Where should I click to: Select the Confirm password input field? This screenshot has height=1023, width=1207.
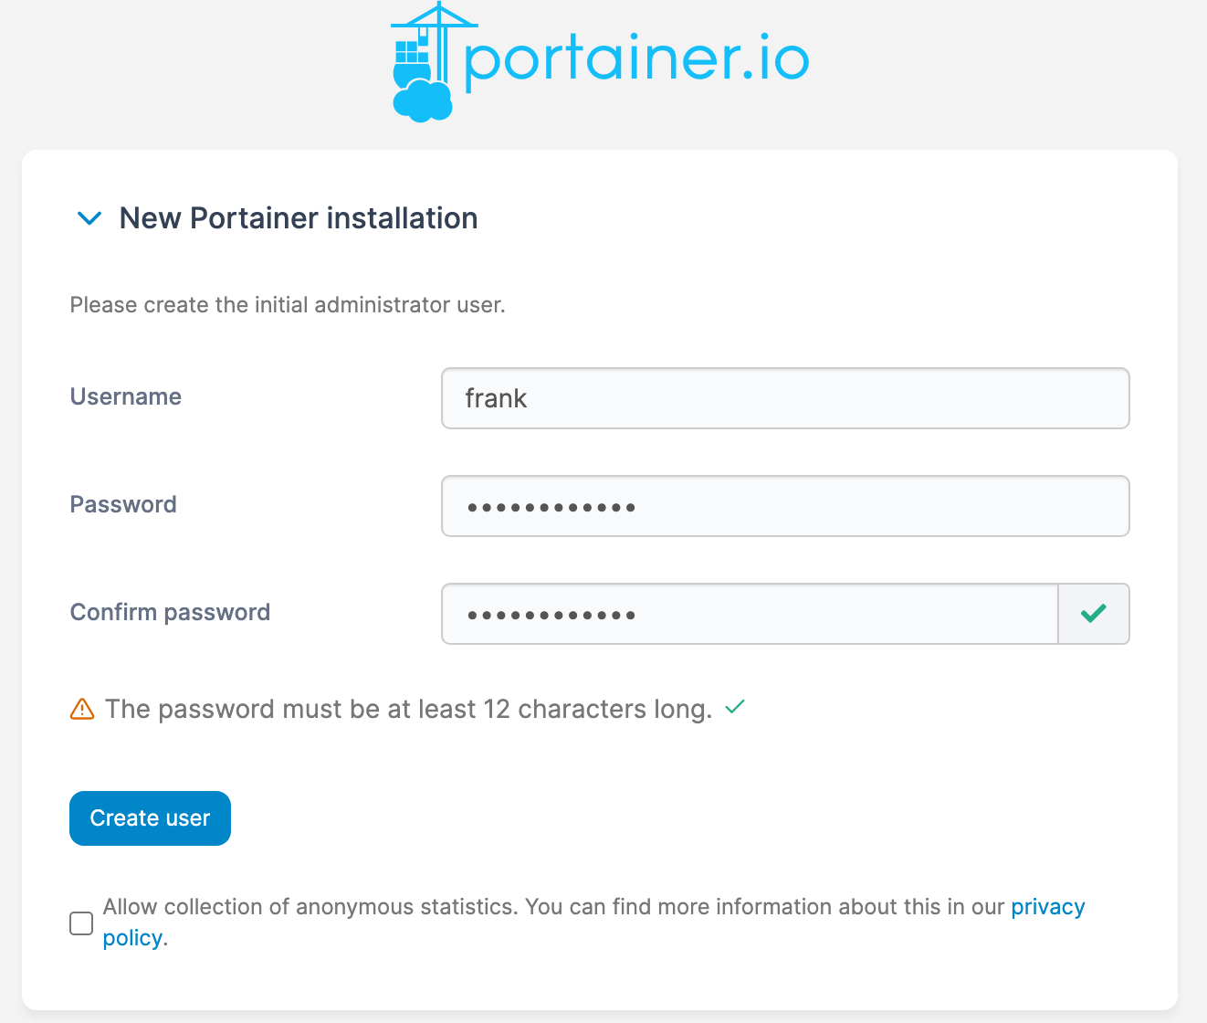pos(750,614)
